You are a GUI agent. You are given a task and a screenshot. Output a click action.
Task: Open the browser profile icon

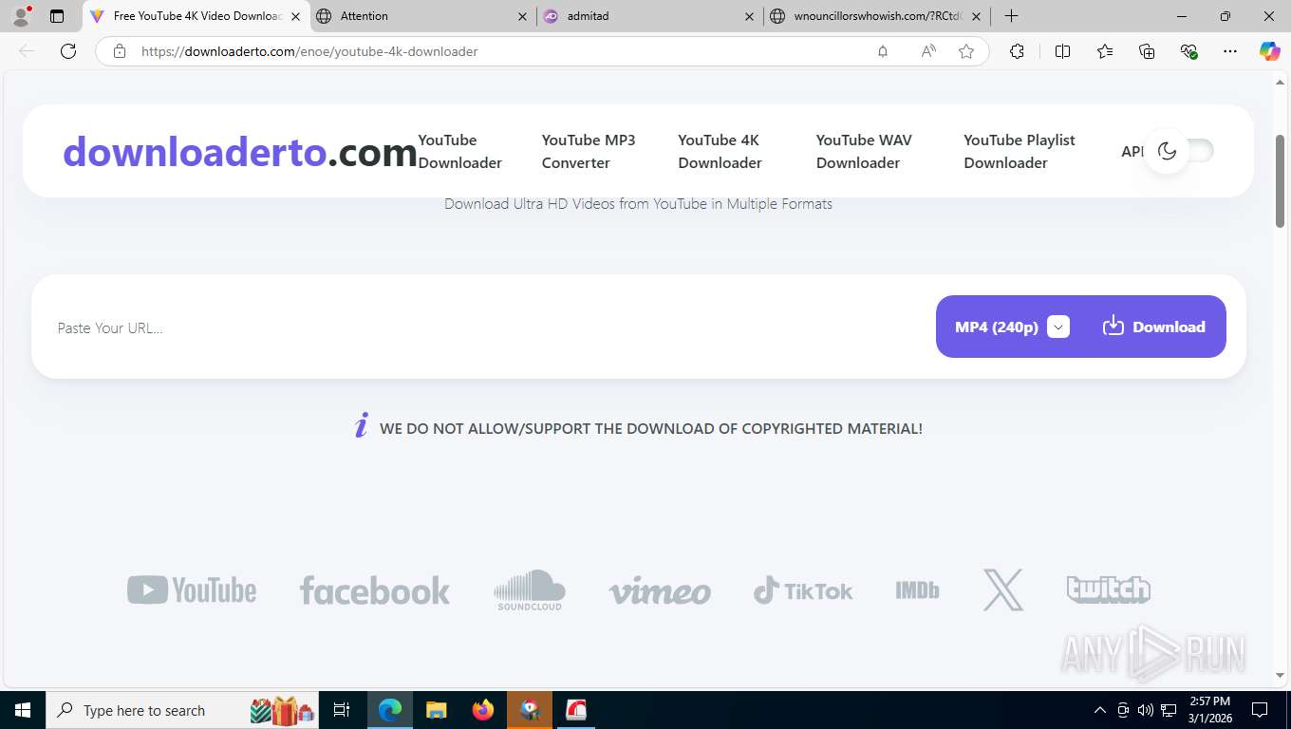point(21,16)
